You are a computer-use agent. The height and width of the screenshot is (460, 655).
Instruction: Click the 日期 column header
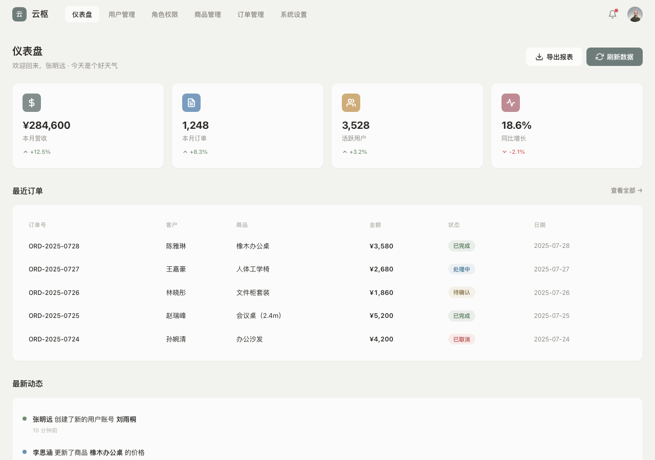(540, 225)
